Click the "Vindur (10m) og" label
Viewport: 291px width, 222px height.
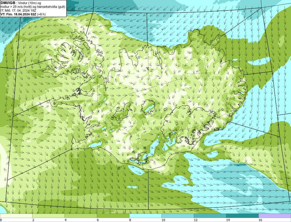click(30, 3)
